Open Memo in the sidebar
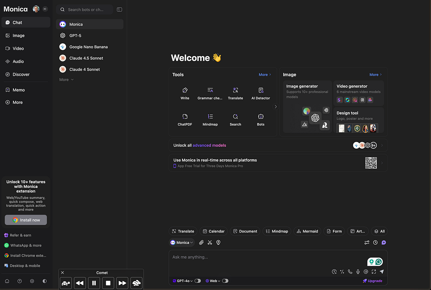The width and height of the screenshot is (431, 290). coord(26,90)
